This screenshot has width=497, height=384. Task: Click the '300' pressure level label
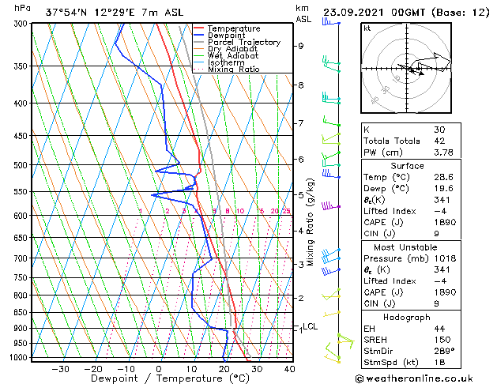click(21, 24)
